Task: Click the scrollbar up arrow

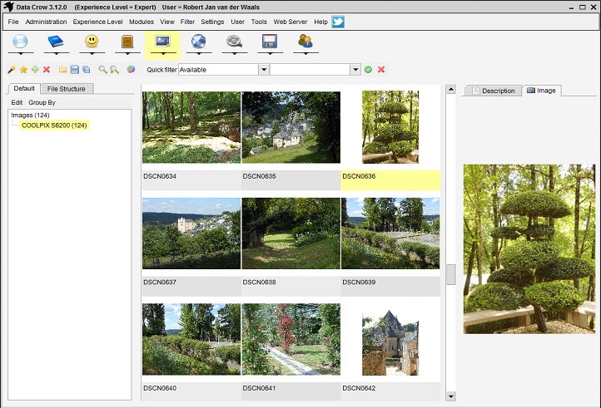Action: tap(451, 90)
